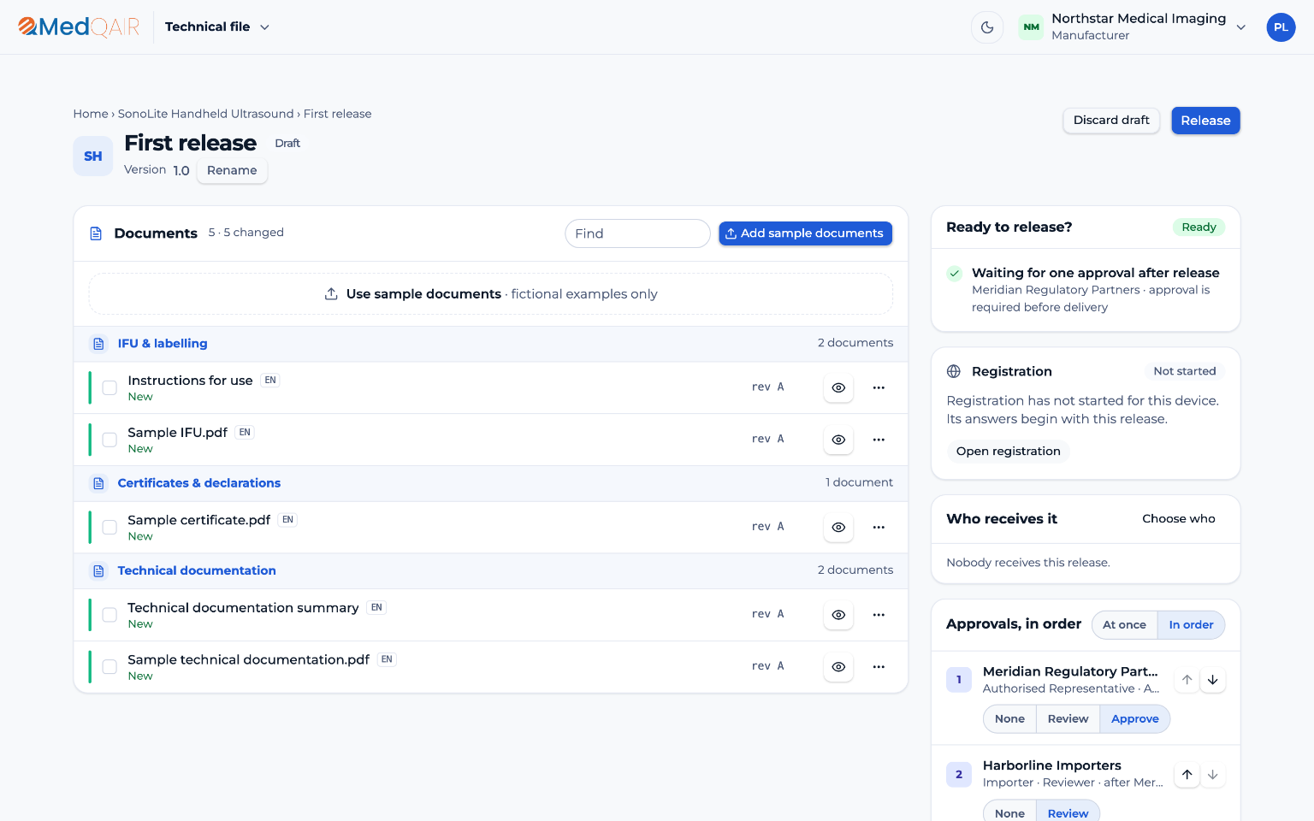Preview Instructions for use with eye icon
Image resolution: width=1314 pixels, height=821 pixels.
pyautogui.click(x=838, y=387)
